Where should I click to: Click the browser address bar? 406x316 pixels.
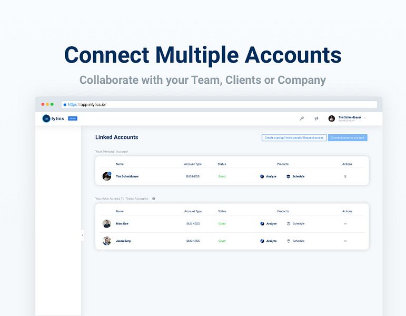[219, 104]
